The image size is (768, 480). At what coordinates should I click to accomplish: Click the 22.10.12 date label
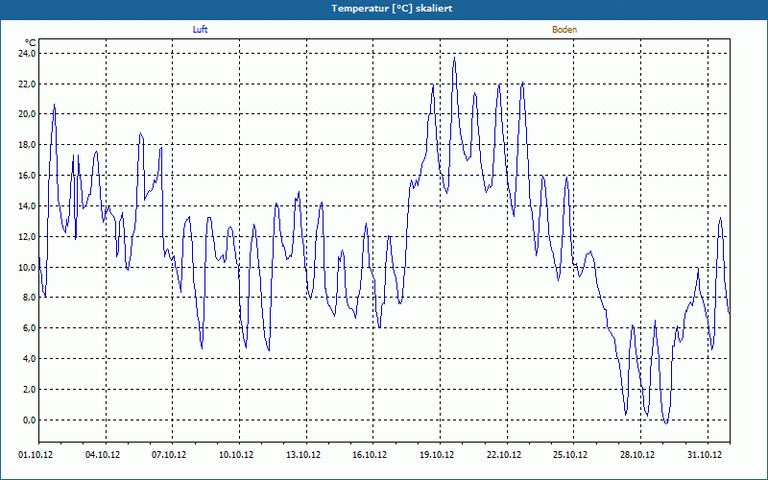(504, 455)
